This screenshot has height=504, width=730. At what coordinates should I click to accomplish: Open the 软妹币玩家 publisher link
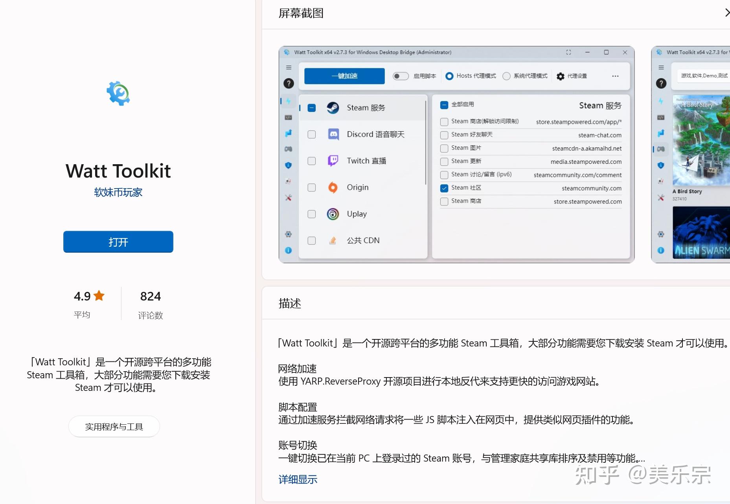(x=118, y=192)
